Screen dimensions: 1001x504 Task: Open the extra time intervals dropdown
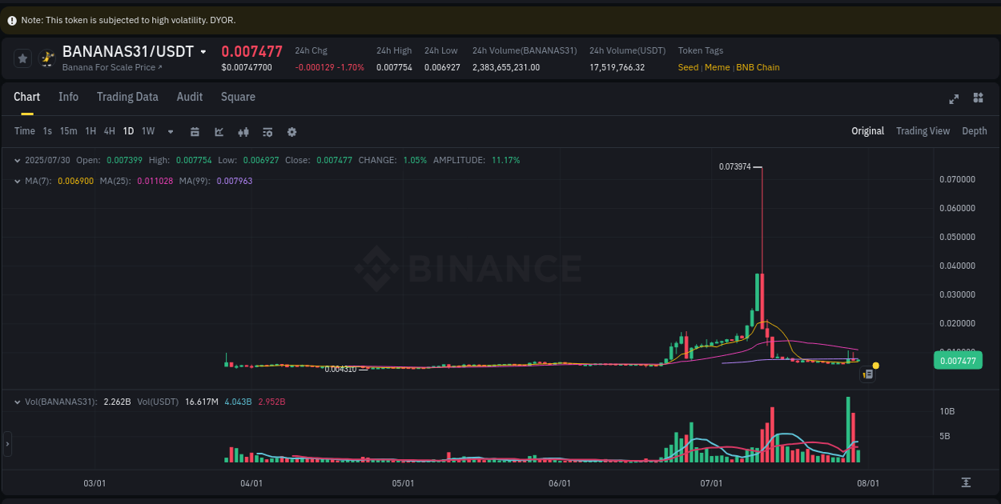coord(170,131)
